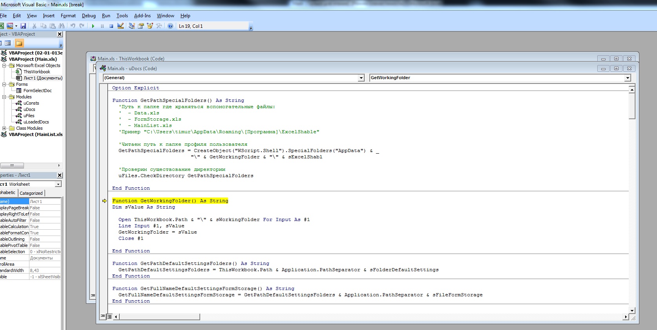
Task: Open the Format menu
Action: point(68,16)
